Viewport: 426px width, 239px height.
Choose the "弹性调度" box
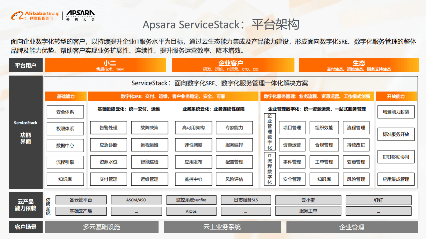click(194, 145)
